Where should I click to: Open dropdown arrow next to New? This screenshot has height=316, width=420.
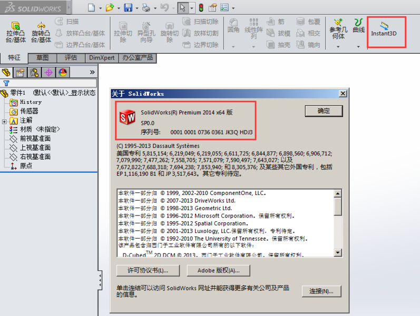[101, 8]
